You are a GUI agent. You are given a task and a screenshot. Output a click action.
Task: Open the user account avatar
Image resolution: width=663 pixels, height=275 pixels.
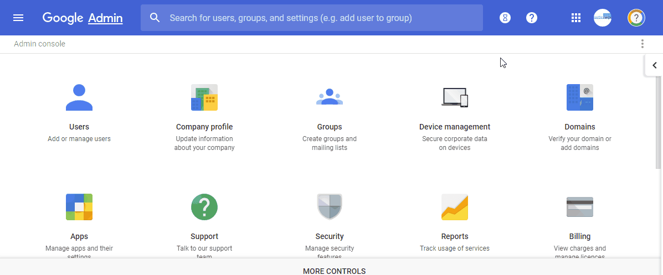(636, 18)
